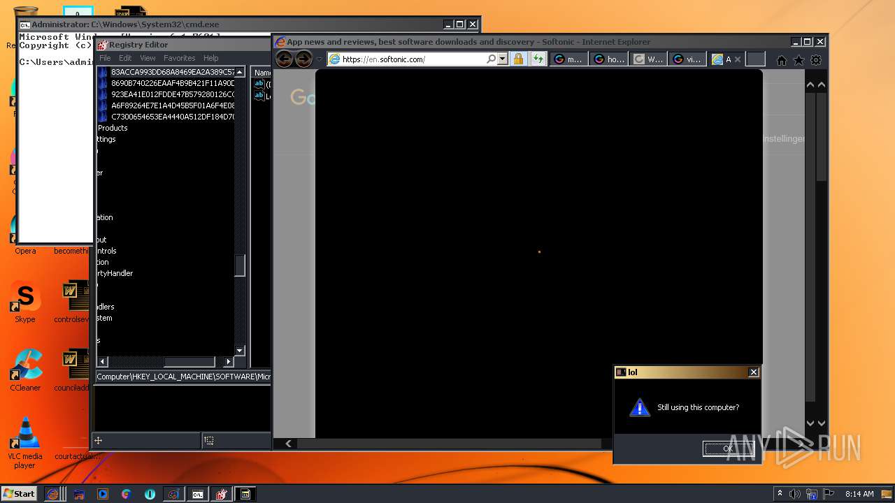
Task: Open VLC media player desktop shortcut
Action: 25,443
